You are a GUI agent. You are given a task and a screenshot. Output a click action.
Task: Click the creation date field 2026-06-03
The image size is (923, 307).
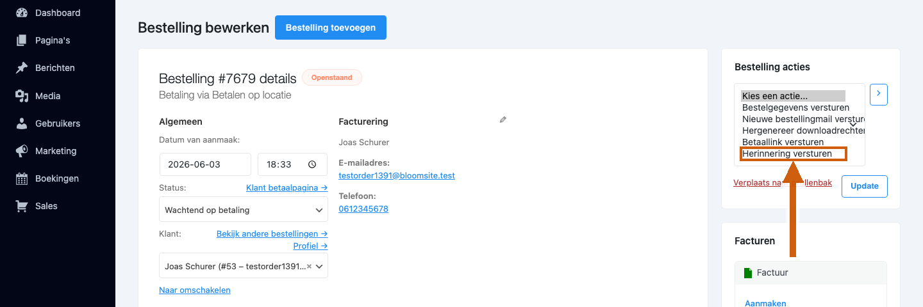pos(205,164)
